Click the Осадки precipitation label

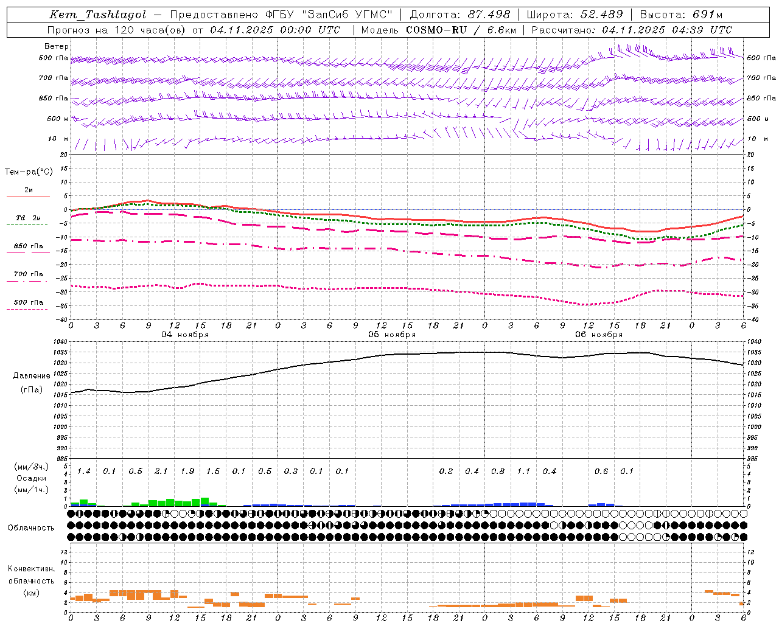pos(31,478)
